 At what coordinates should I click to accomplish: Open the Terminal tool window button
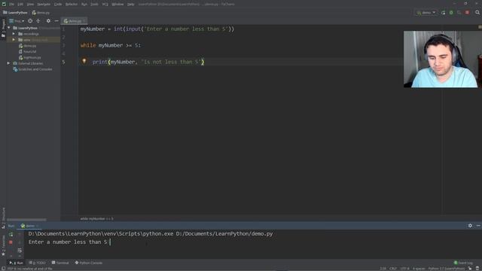pos(60,263)
